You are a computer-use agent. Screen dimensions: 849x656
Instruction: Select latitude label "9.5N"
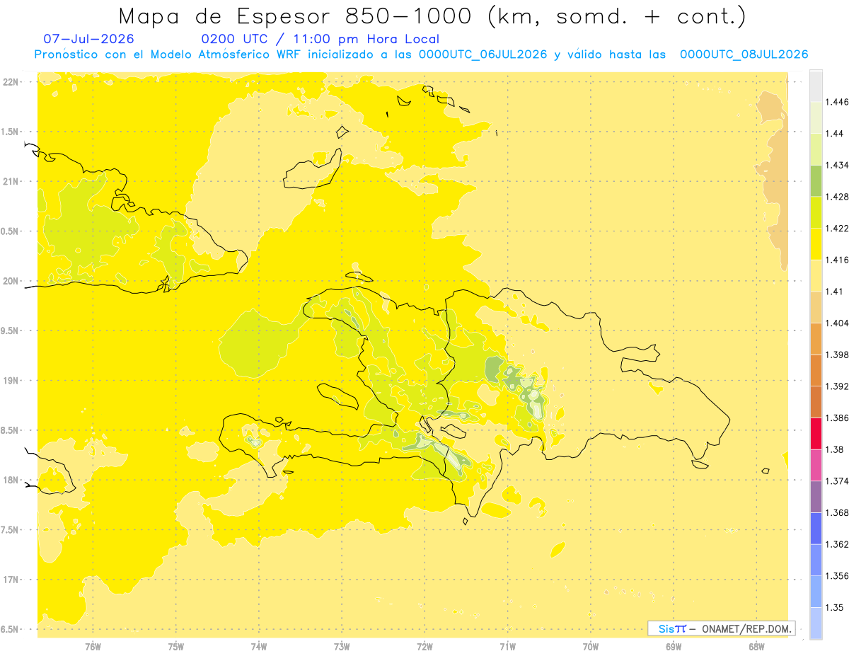coord(10,331)
